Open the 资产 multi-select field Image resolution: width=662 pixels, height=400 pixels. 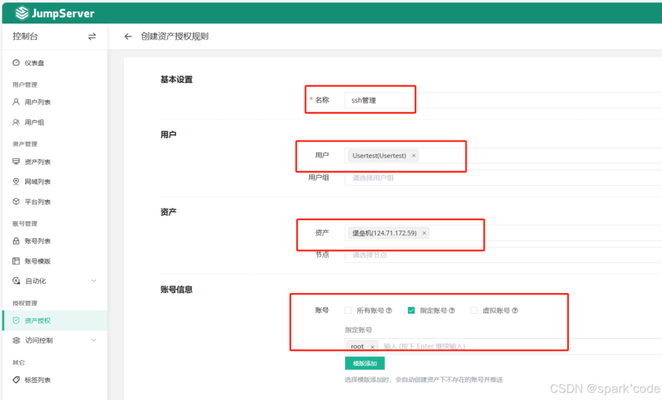point(503,233)
